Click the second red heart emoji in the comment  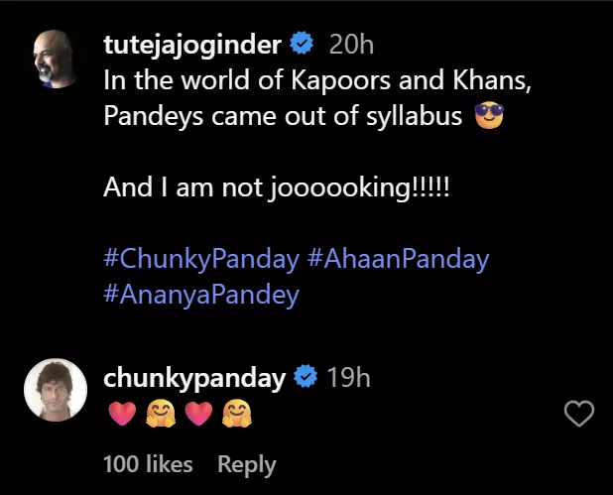[x=197, y=413]
